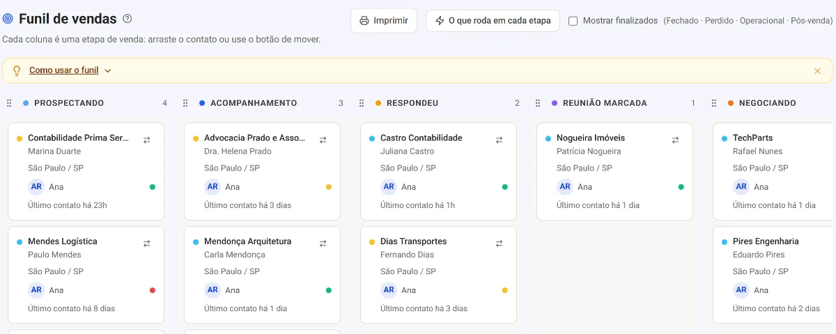Click AR avatar on Nogueira Imóveis card

pos(565,186)
